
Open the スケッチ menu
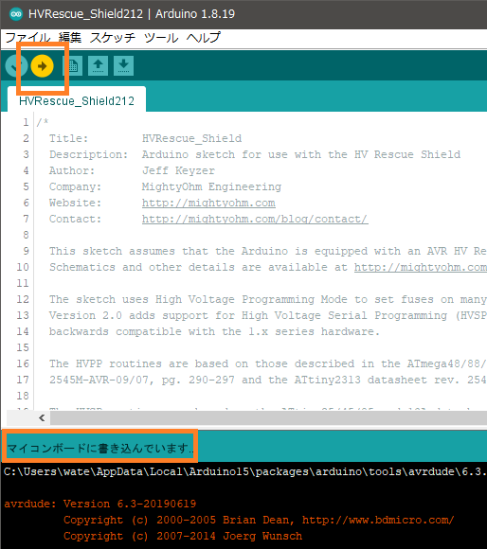pos(112,38)
